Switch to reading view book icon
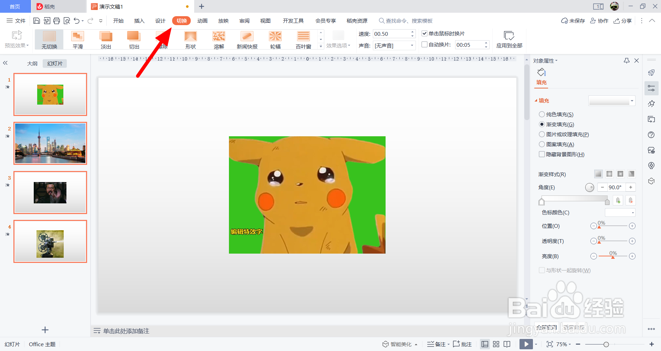661x351 pixels. [x=507, y=344]
